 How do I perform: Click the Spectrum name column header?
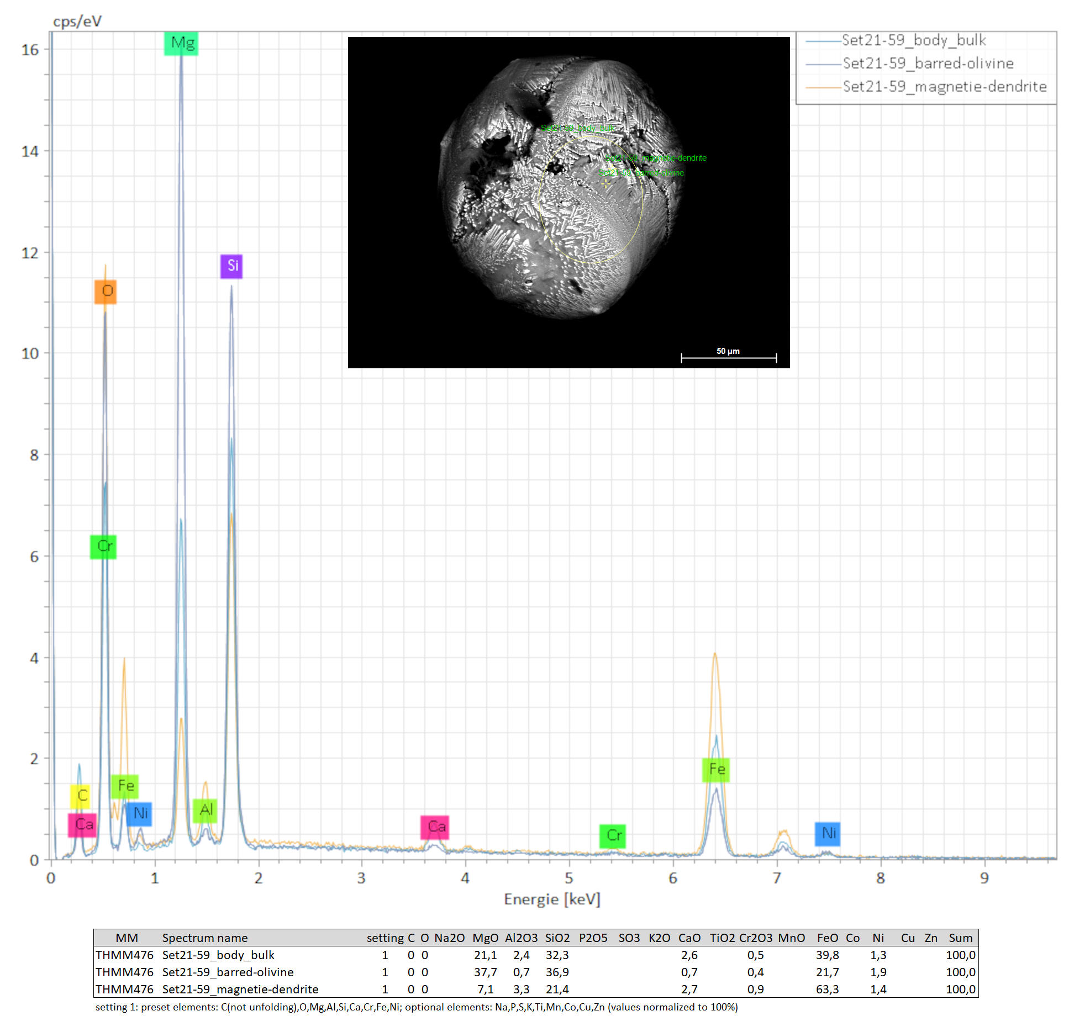coord(205,938)
